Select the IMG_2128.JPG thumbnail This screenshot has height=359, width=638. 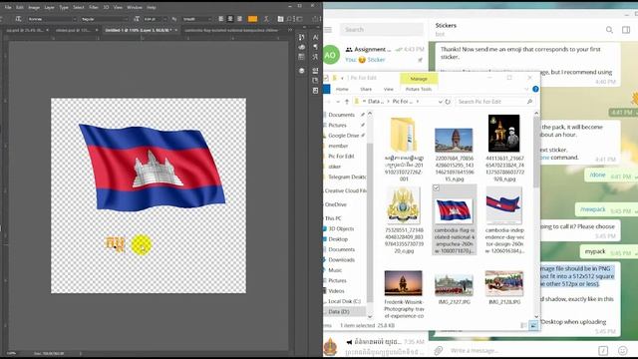pos(504,283)
